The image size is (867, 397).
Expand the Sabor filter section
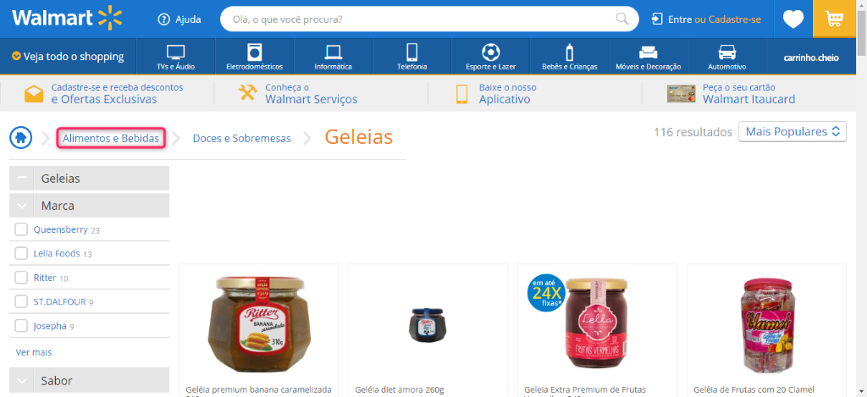[x=90, y=381]
